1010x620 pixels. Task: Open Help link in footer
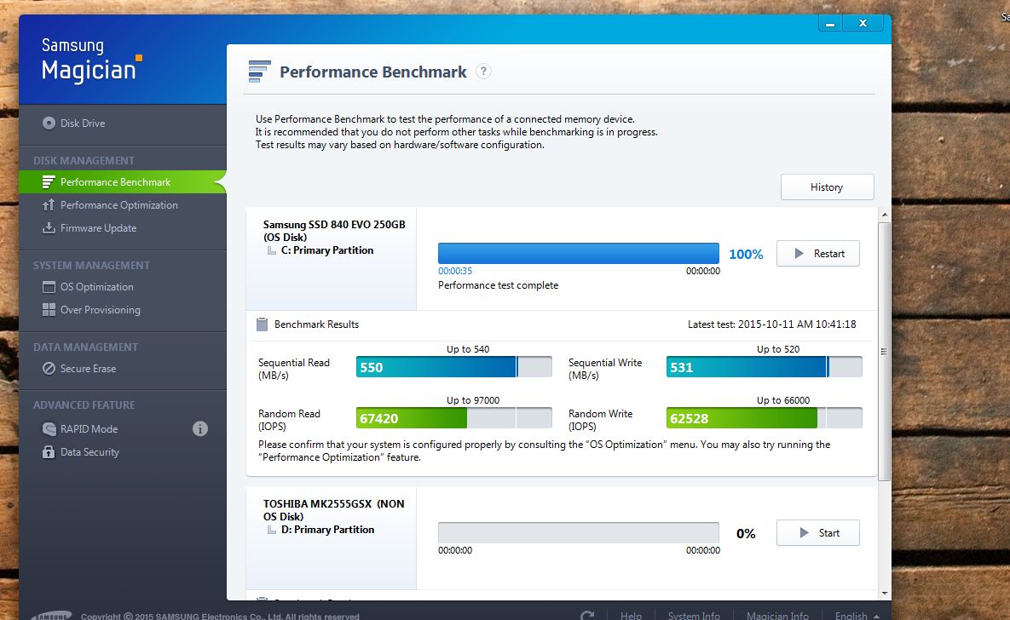(x=631, y=616)
